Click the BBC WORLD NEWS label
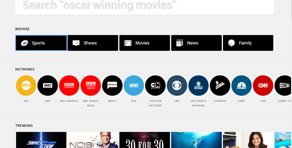This screenshot has height=148, width=292. 91,103
